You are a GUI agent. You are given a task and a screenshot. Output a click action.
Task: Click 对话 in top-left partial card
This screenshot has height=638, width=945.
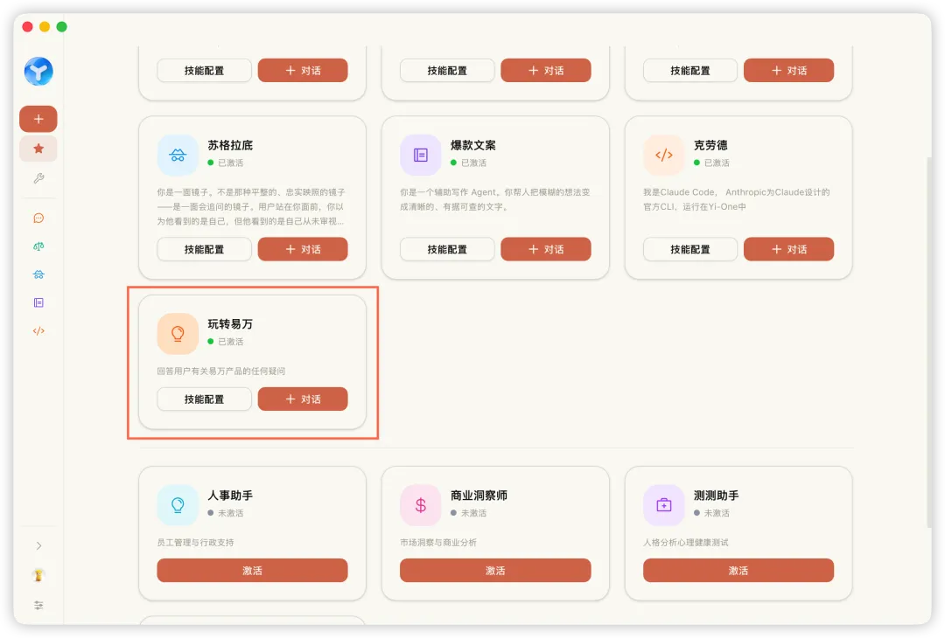(303, 71)
